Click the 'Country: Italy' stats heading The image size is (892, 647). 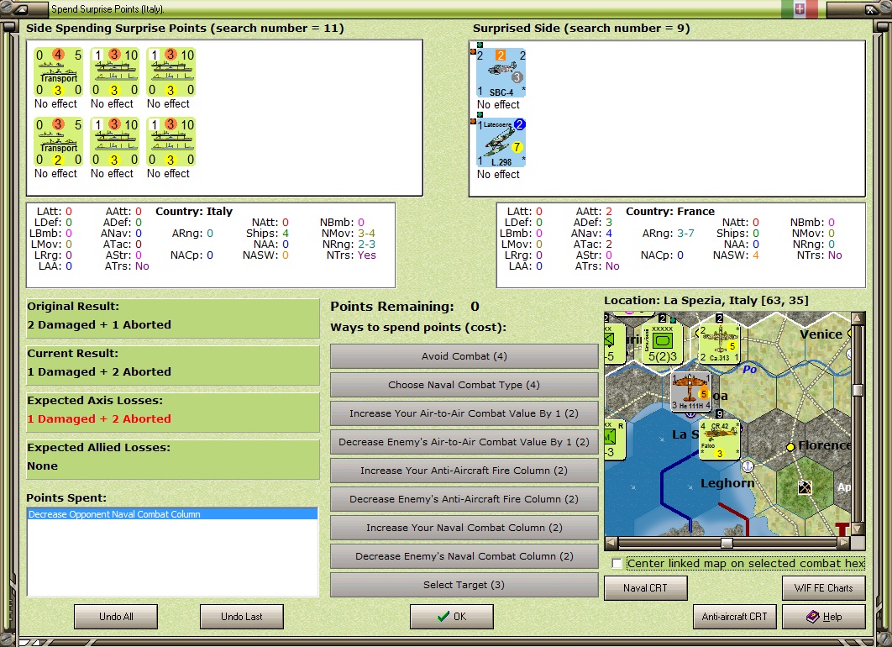coord(194,211)
